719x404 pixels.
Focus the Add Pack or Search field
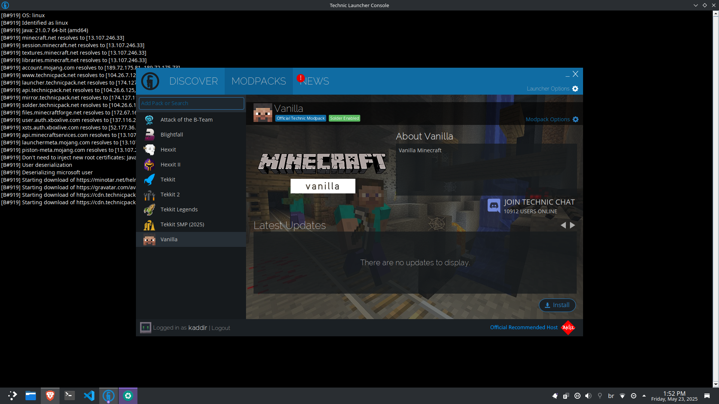click(191, 103)
